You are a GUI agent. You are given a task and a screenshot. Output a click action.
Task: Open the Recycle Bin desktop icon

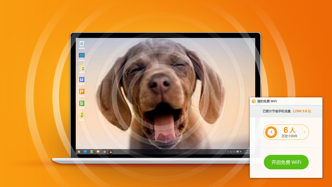(x=82, y=44)
